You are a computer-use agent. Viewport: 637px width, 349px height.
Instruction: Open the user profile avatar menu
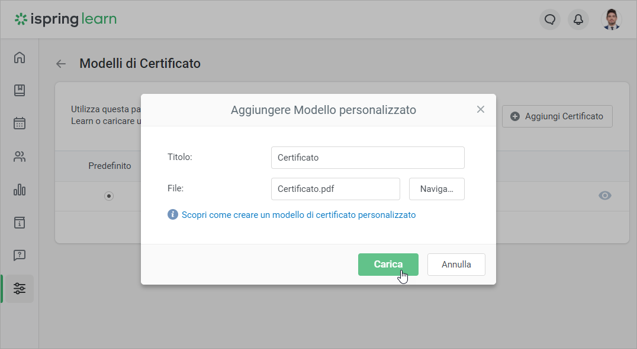[611, 19]
